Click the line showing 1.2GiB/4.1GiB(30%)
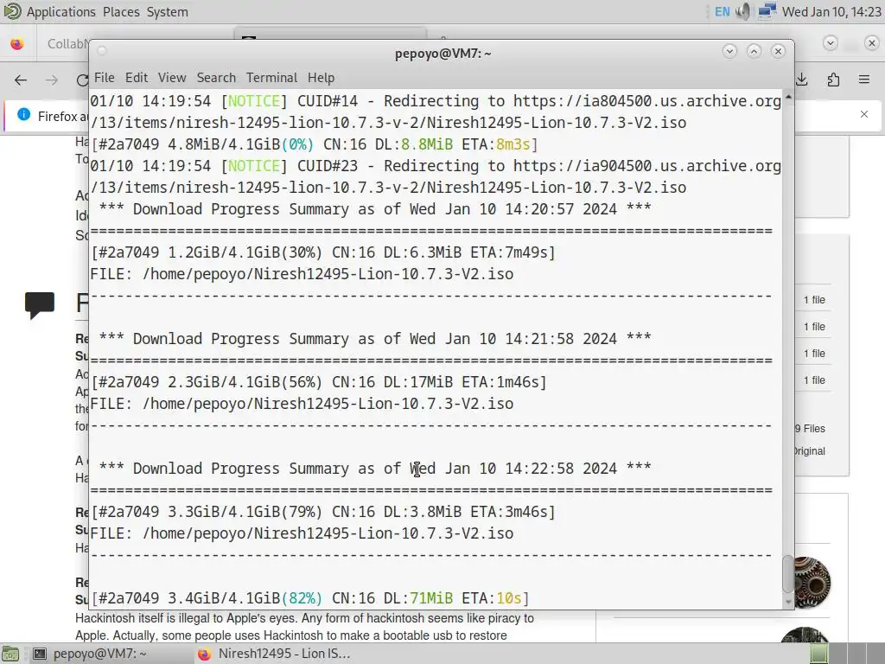Screen dimensions: 885x664 [x=323, y=252]
